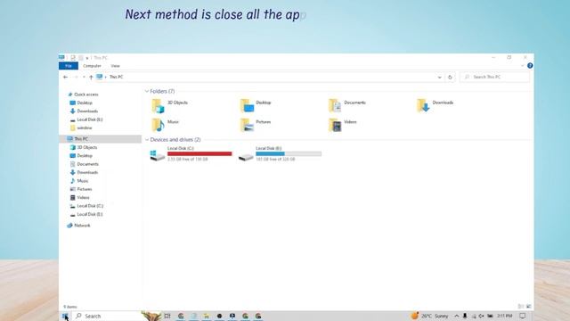Refresh the This PC view
Screen dimensions: 570x321
450,78
